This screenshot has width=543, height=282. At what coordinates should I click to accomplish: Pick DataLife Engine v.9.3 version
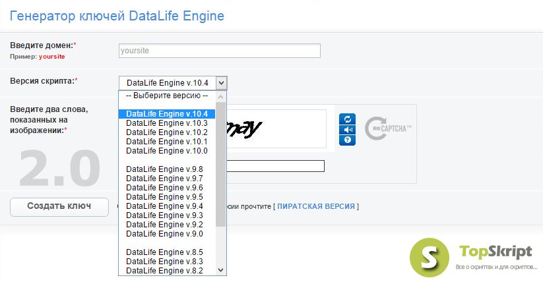167,215
